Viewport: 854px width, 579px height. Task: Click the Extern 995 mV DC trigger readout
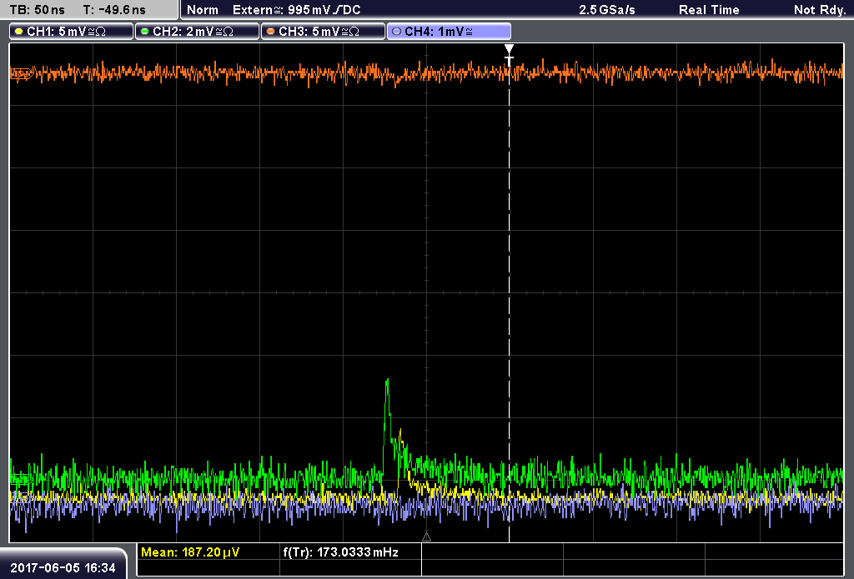tap(297, 10)
